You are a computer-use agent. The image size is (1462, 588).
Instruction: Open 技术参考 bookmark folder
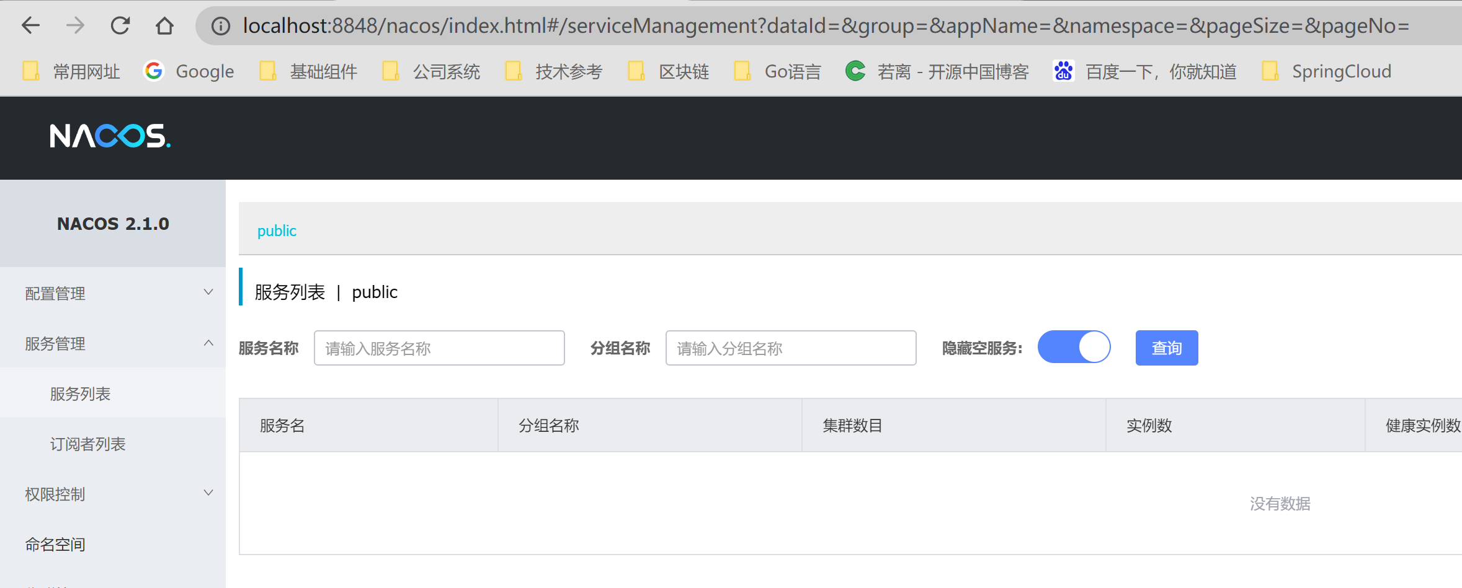554,71
